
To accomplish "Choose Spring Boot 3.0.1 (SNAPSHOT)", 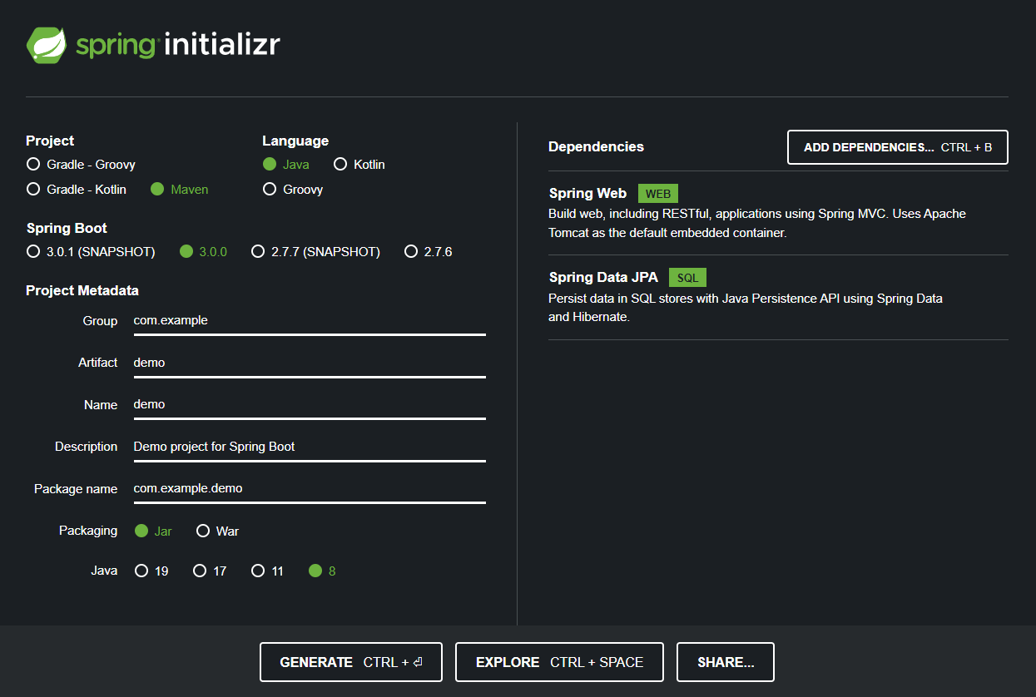I will click(91, 251).
